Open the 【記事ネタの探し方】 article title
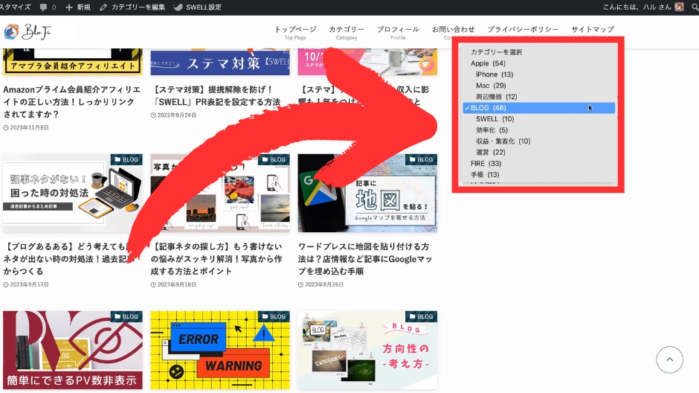 click(x=216, y=259)
